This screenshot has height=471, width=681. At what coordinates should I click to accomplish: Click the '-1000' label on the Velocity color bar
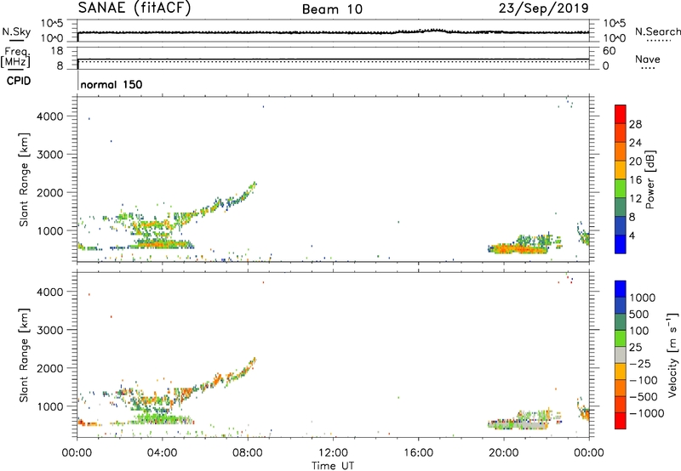pos(646,413)
